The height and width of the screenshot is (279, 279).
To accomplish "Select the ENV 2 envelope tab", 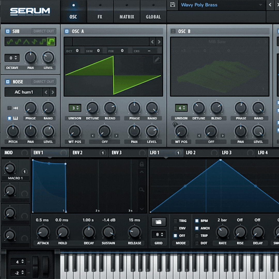I will [78, 153].
